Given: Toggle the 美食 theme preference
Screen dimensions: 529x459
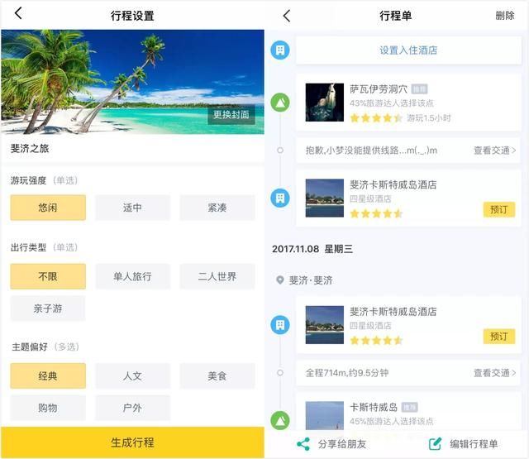Looking at the screenshot, I should [217, 375].
